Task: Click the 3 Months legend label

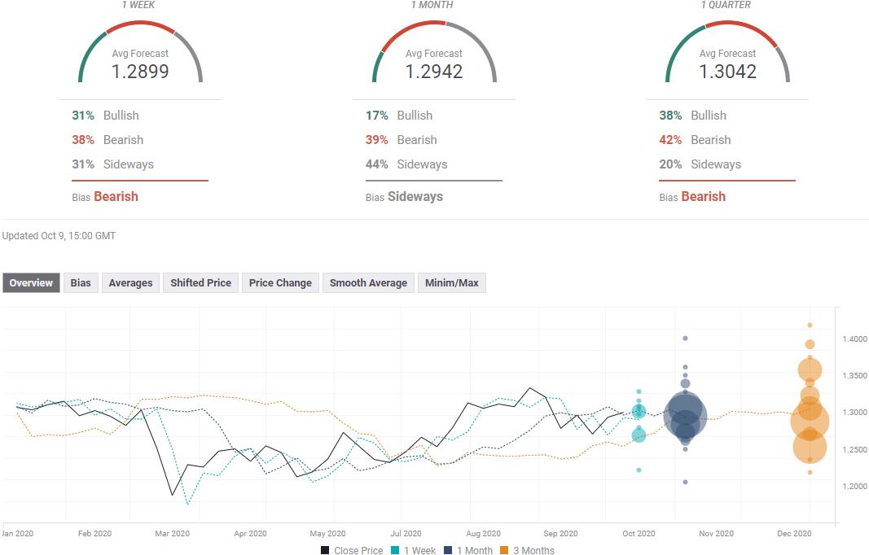Action: pyautogui.click(x=533, y=550)
